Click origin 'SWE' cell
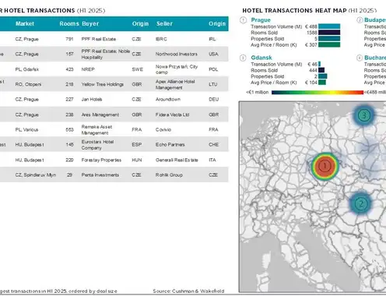The width and height of the screenshot is (386, 296). pos(137,69)
